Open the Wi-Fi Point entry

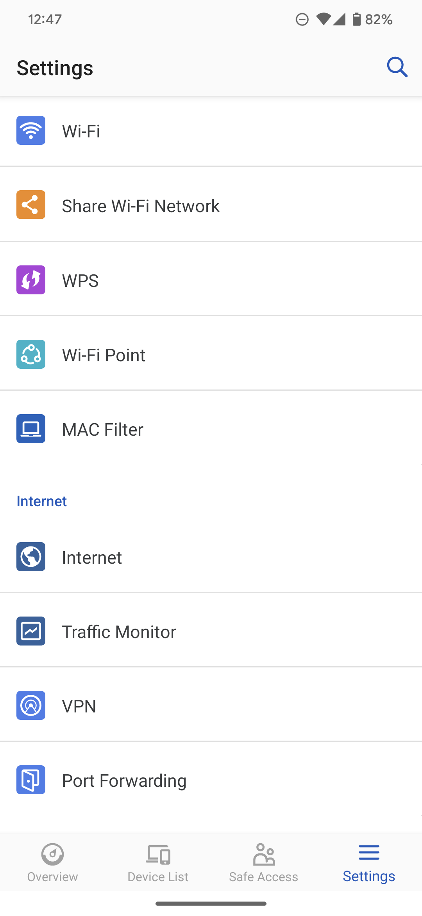point(104,355)
